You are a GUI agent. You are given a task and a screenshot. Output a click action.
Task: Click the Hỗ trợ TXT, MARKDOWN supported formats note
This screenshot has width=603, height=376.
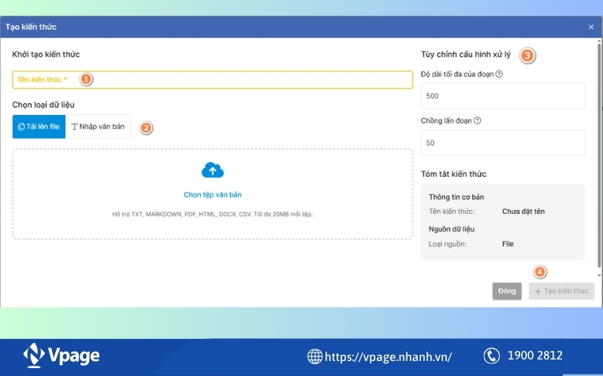tap(213, 214)
